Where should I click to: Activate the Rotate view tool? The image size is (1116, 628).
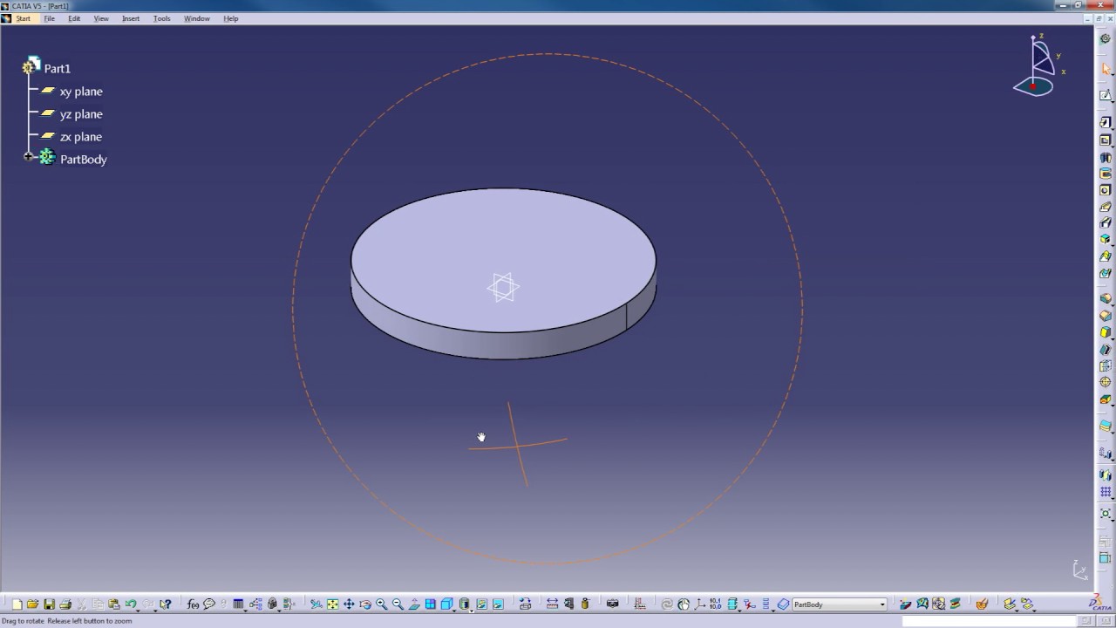pos(365,604)
